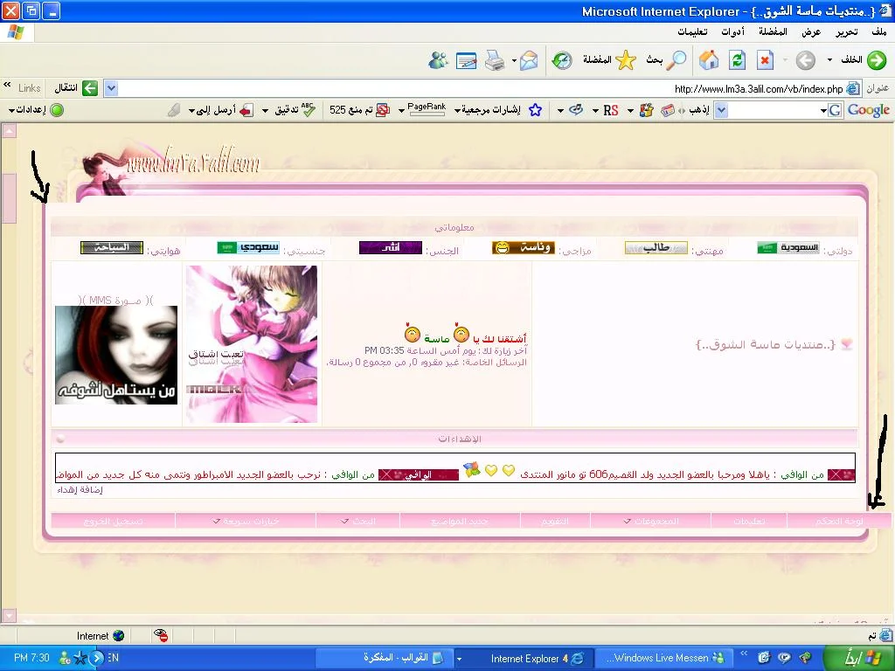Screen dimensions: 895x671
Task: Click the highlighter pen icon on Google toolbar
Action: pyautogui.click(x=174, y=110)
